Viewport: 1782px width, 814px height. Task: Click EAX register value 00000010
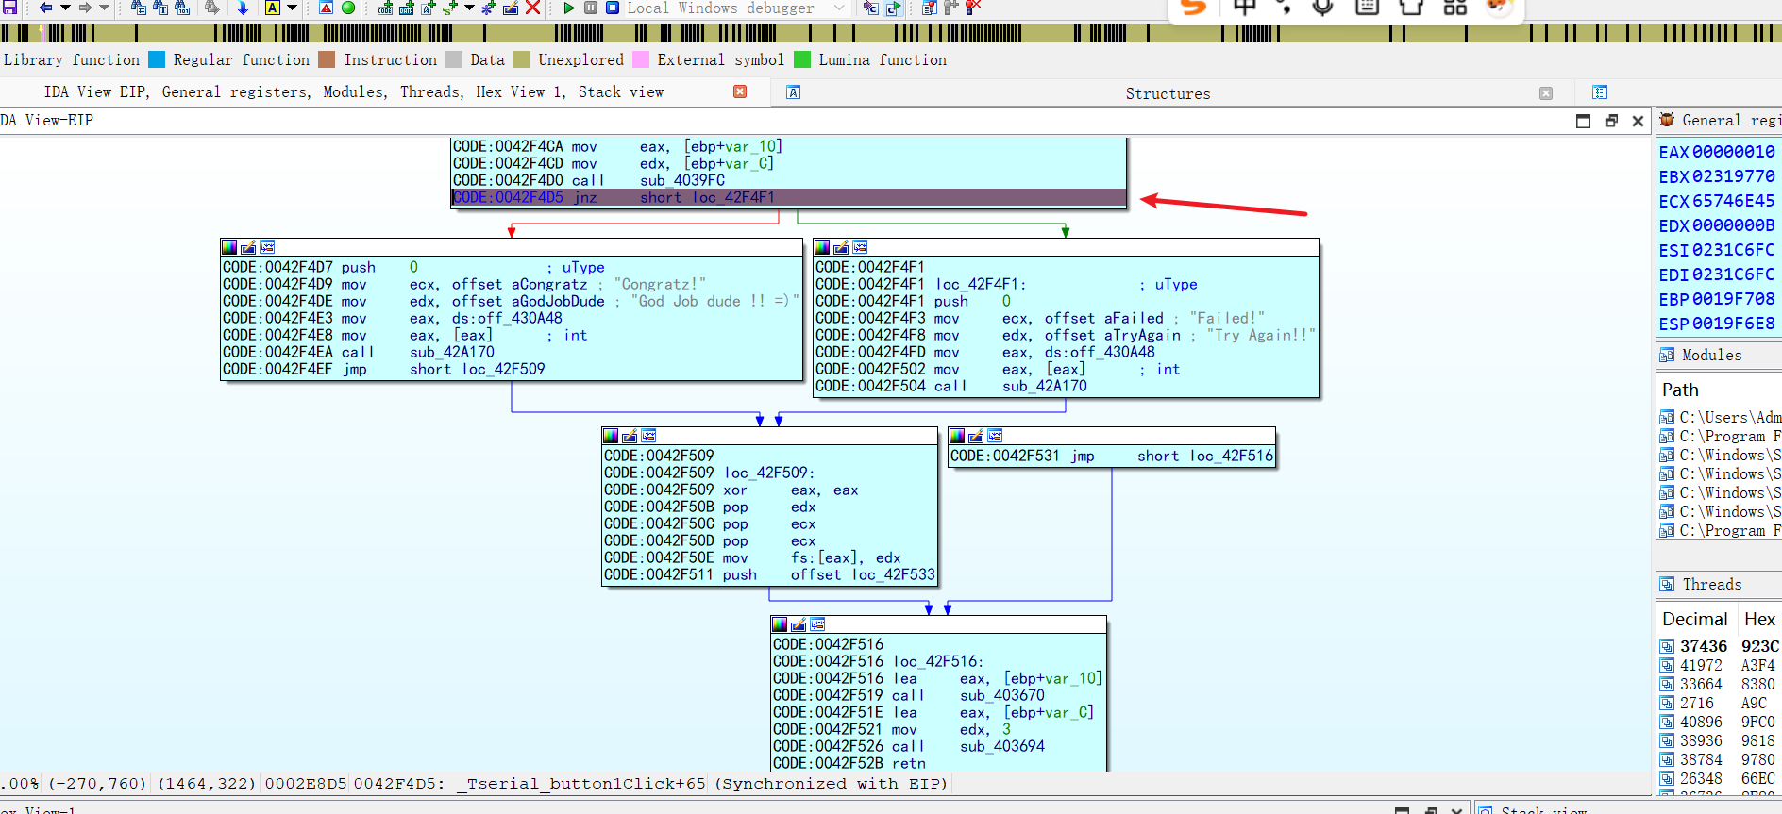coord(1733,152)
